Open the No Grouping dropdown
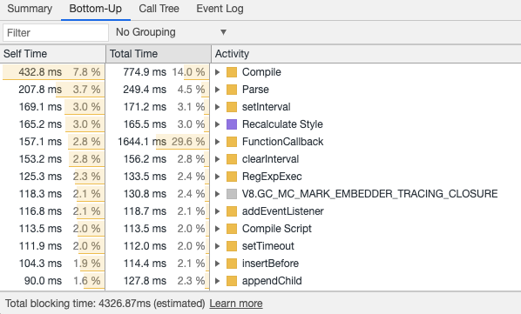The width and height of the screenshot is (521, 314). click(171, 32)
